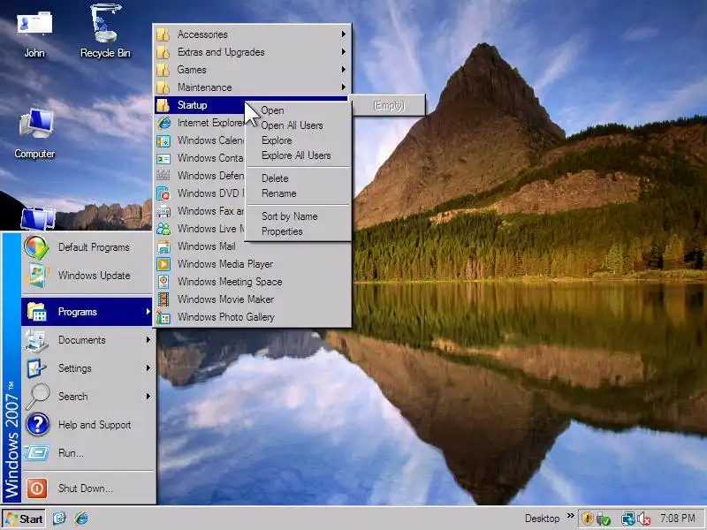Expand the Documents submenu arrow
This screenshot has height=530, width=707.
(148, 340)
